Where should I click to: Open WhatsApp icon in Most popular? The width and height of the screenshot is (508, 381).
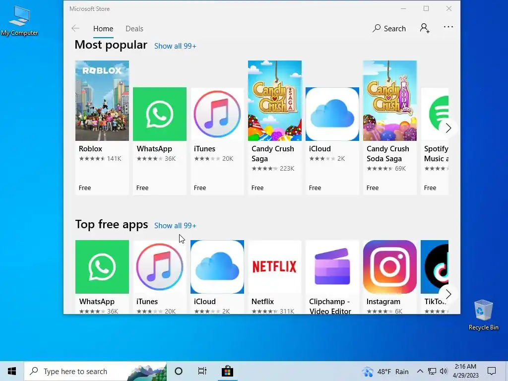pyautogui.click(x=160, y=114)
